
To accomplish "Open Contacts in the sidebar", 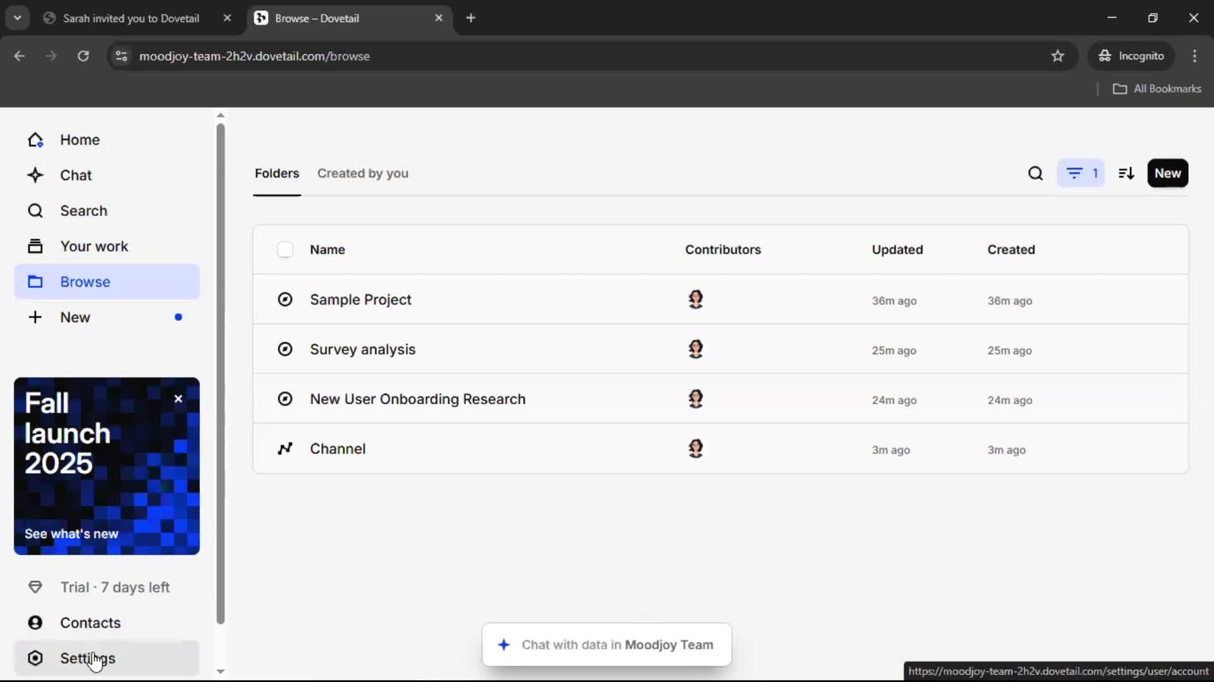I will [x=90, y=623].
